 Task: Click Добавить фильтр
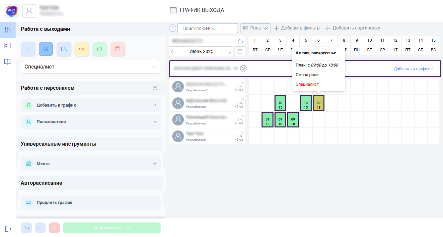[x=297, y=28]
